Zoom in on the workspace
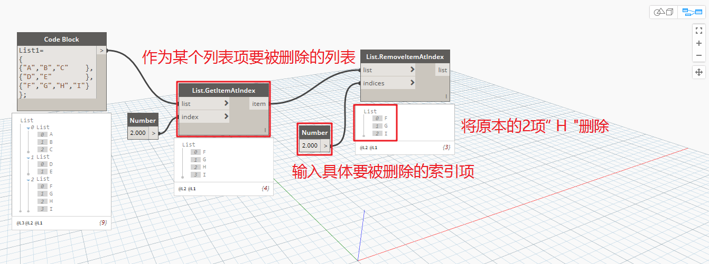This screenshot has width=709, height=264. (698, 43)
